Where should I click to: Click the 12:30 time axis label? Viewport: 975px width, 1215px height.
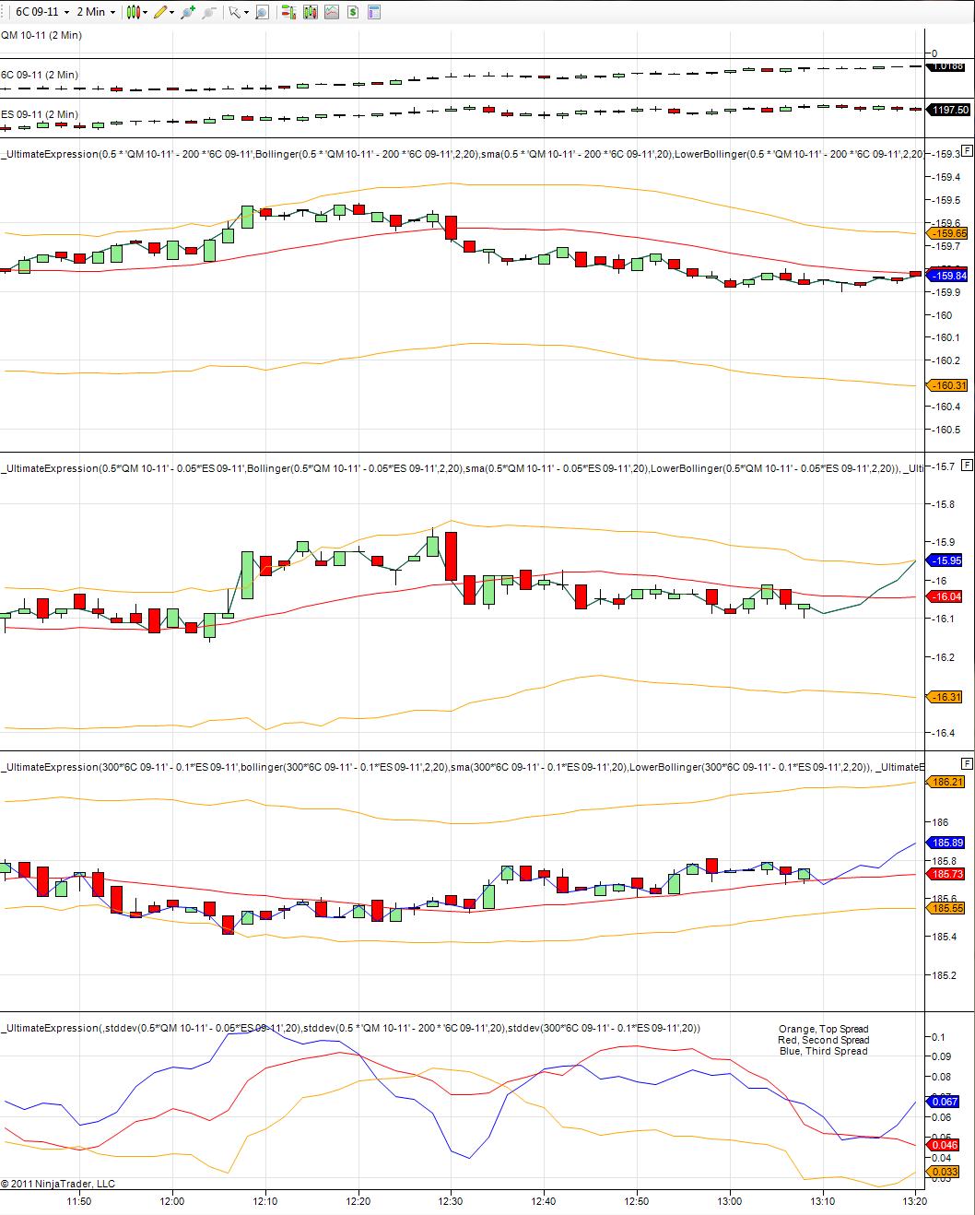coord(451,1201)
